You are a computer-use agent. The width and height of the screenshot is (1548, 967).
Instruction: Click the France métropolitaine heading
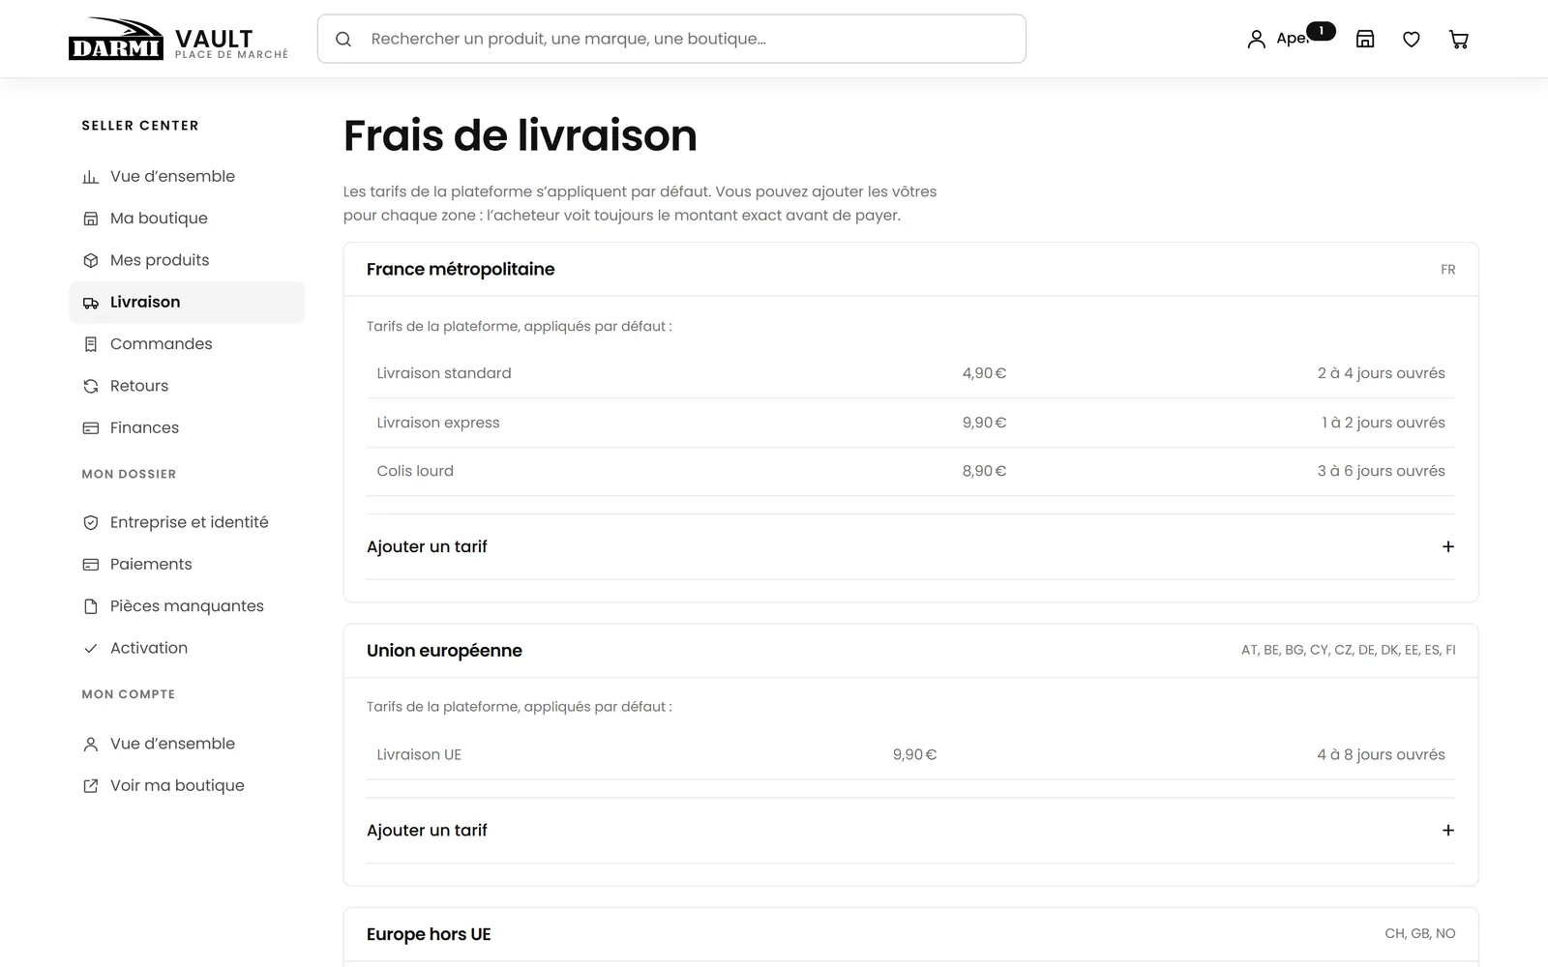[461, 269]
